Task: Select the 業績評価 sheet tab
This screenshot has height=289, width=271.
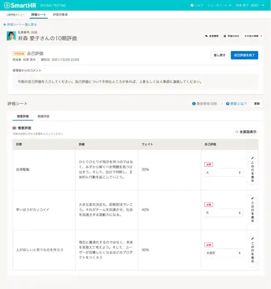Action: pos(43,116)
